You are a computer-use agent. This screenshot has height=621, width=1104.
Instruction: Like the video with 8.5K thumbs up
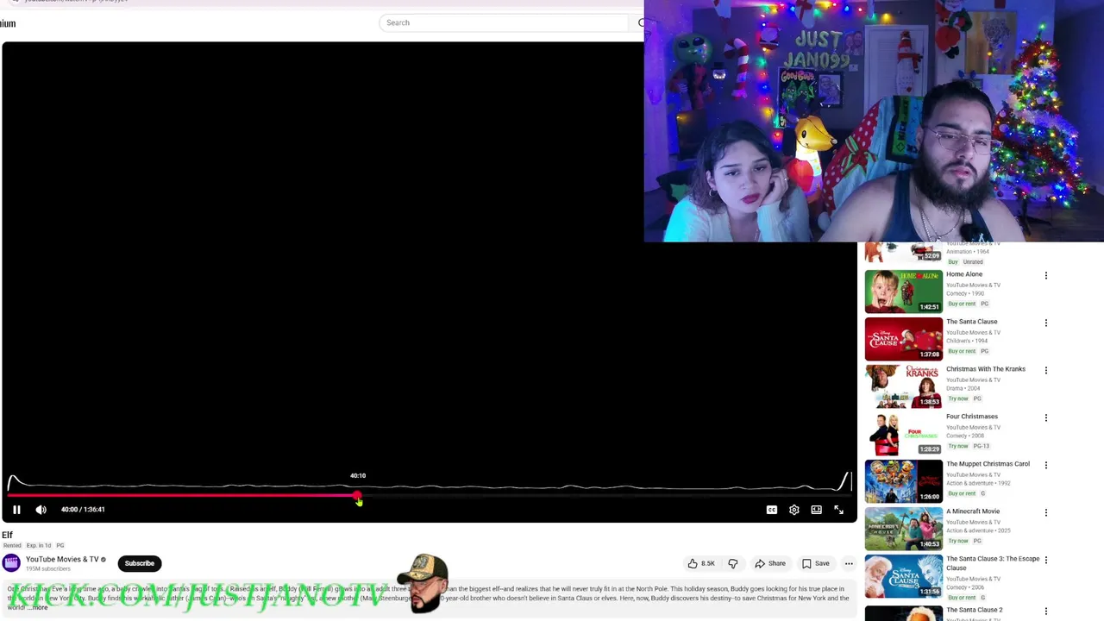coord(700,563)
